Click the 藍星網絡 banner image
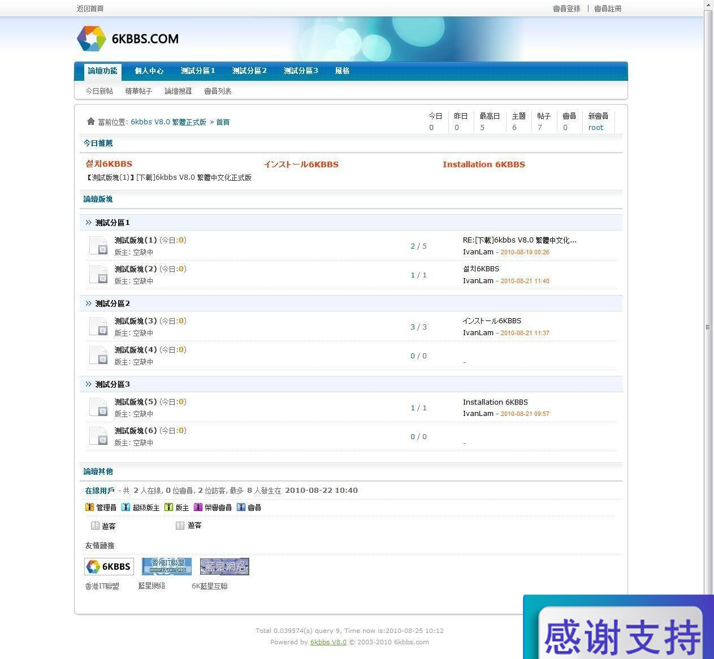This screenshot has height=659, width=714. click(x=224, y=566)
